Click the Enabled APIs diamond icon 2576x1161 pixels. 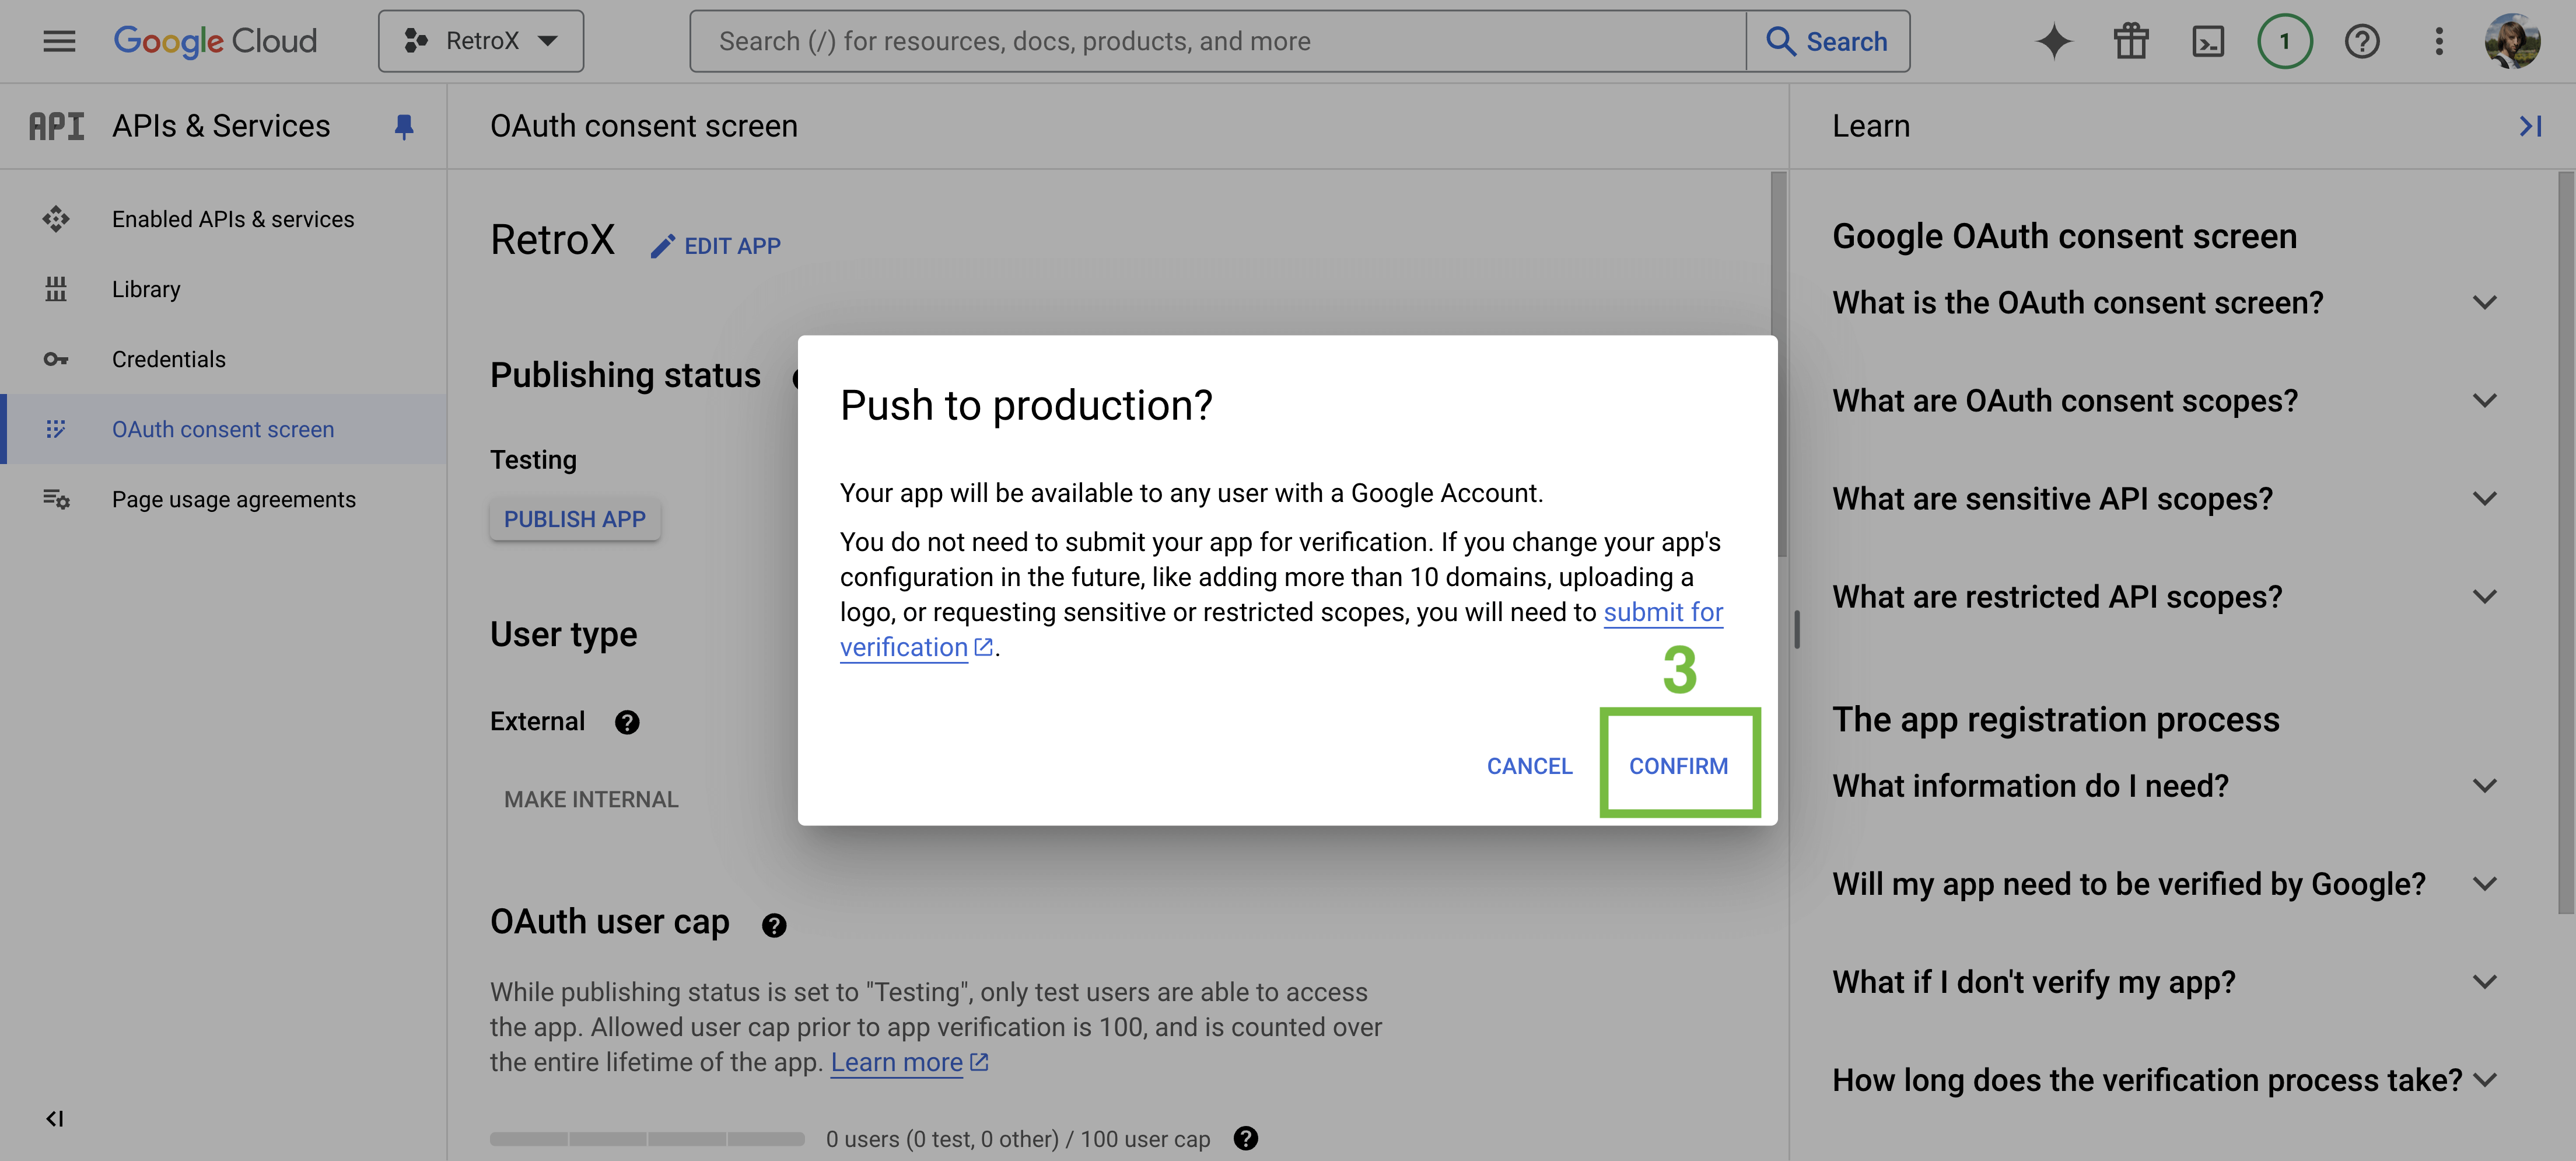[56, 219]
